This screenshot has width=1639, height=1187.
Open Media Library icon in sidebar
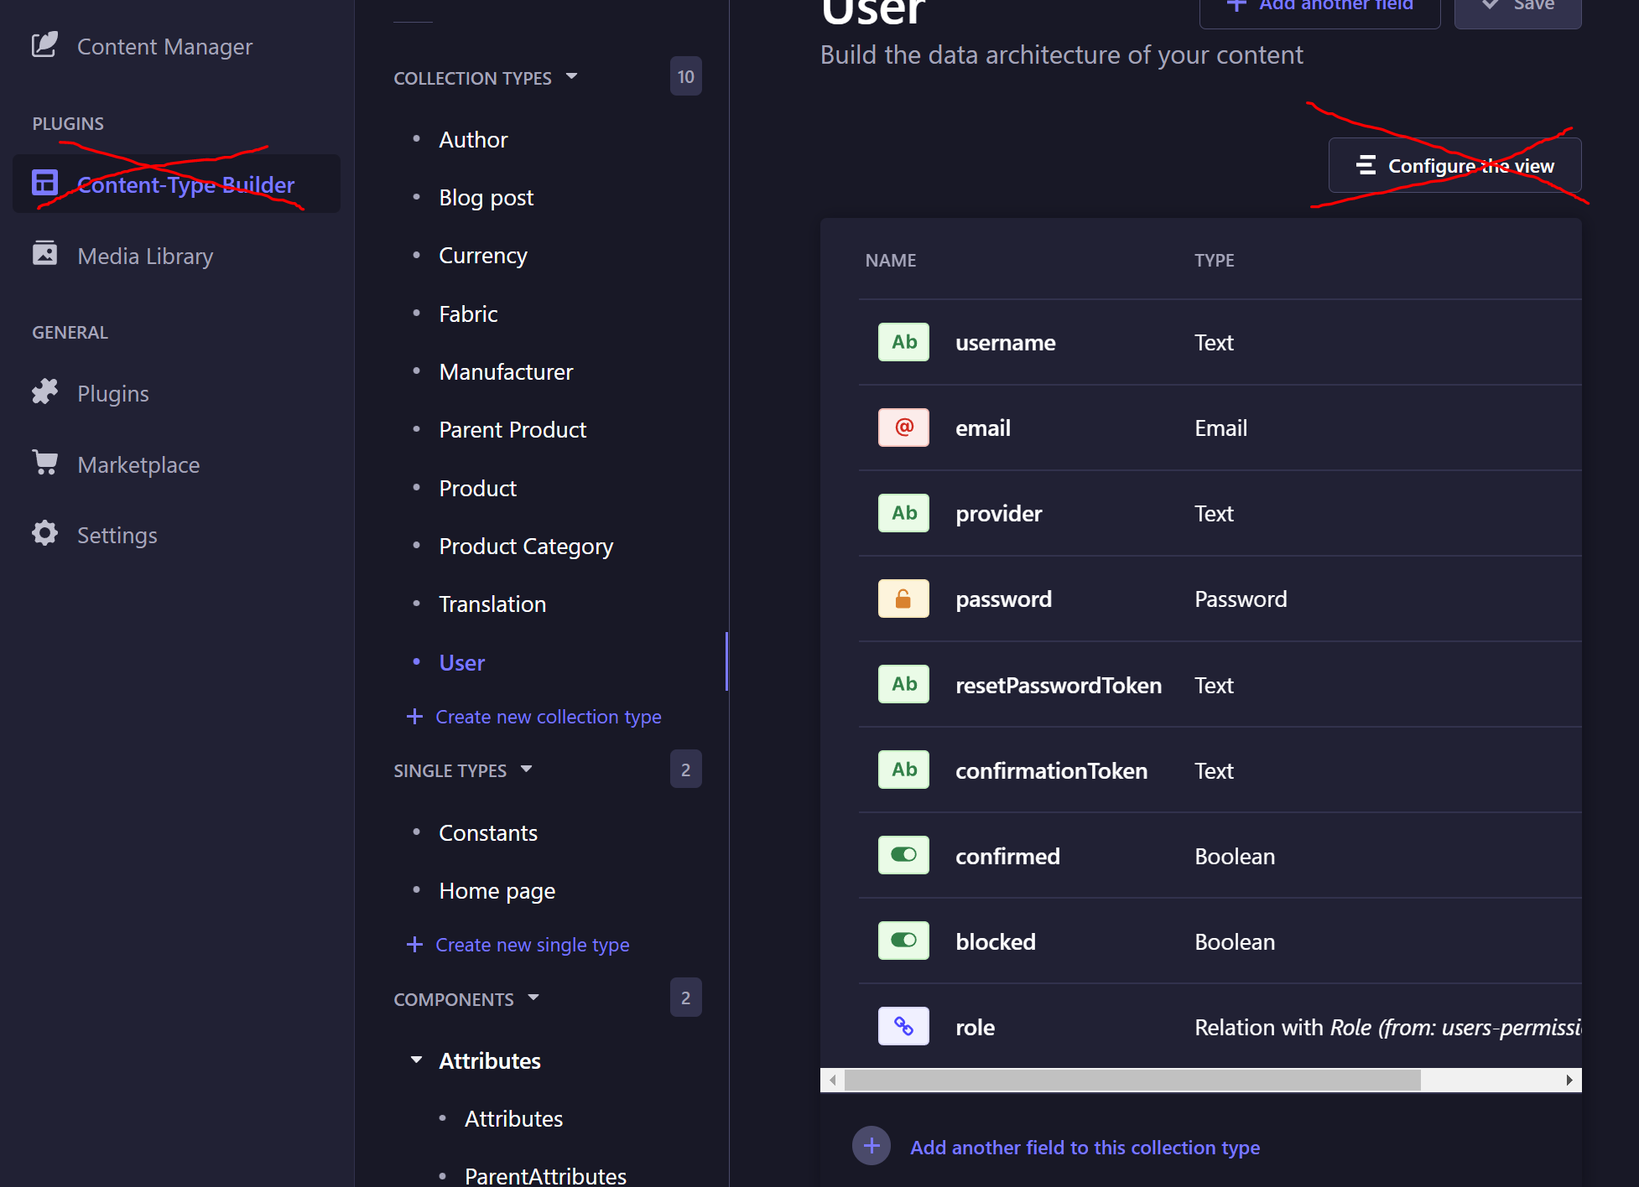point(44,254)
